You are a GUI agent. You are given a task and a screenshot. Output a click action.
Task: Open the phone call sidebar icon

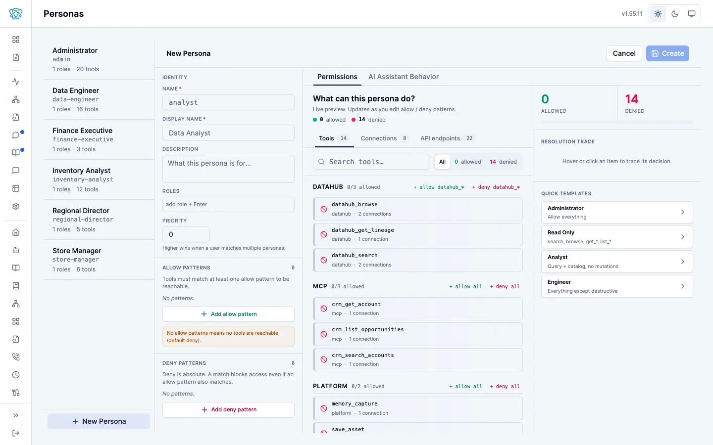(x=16, y=357)
